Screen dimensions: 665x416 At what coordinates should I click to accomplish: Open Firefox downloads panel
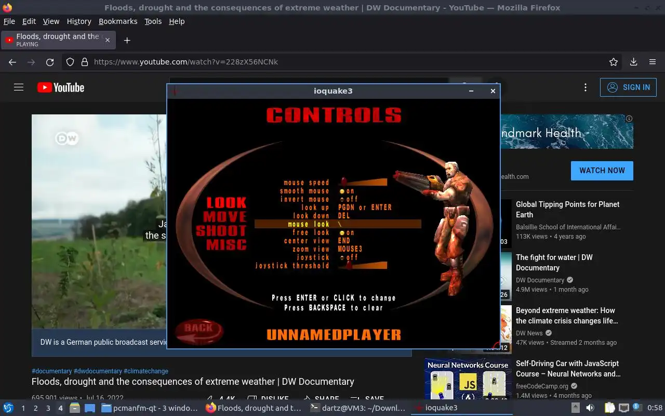[633, 62]
